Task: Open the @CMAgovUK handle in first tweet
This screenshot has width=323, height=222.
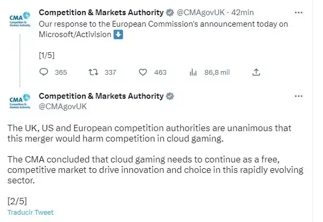Action: 201,13
